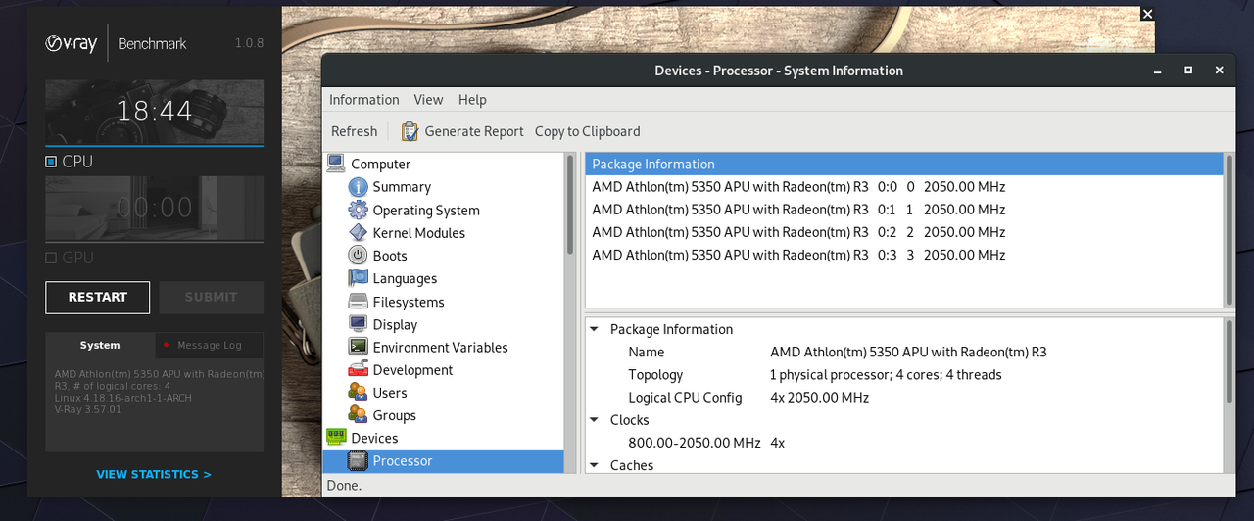This screenshot has height=521, width=1254.
Task: Select the Groups tree item
Action: pos(394,415)
